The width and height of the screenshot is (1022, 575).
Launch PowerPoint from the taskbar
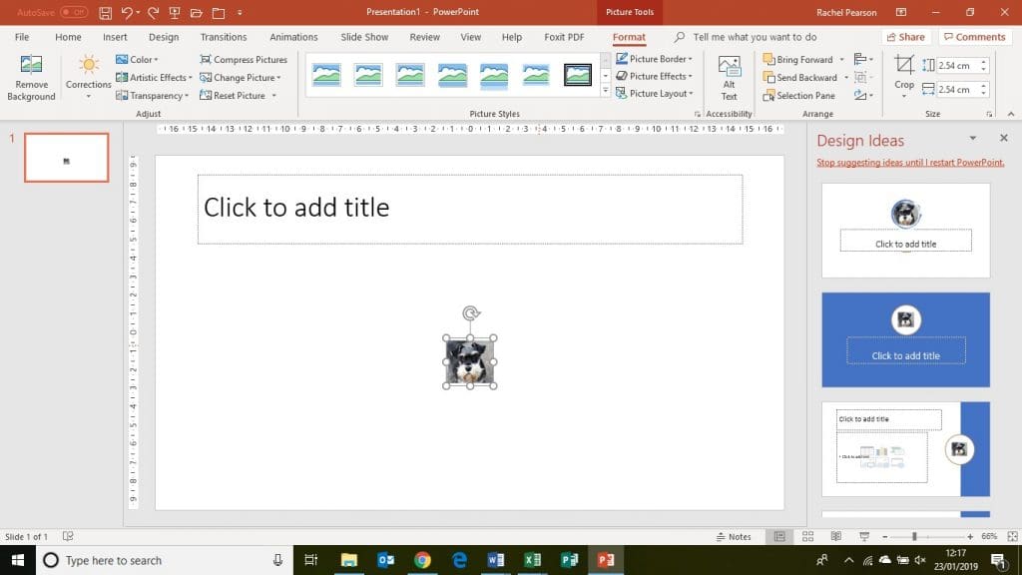(x=606, y=560)
